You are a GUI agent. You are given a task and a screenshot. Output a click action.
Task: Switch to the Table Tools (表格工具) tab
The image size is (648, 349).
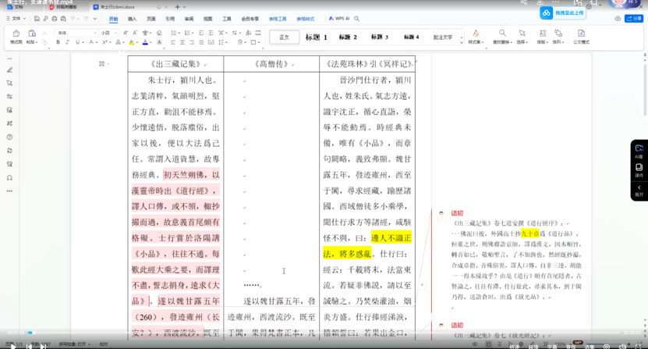(x=278, y=19)
